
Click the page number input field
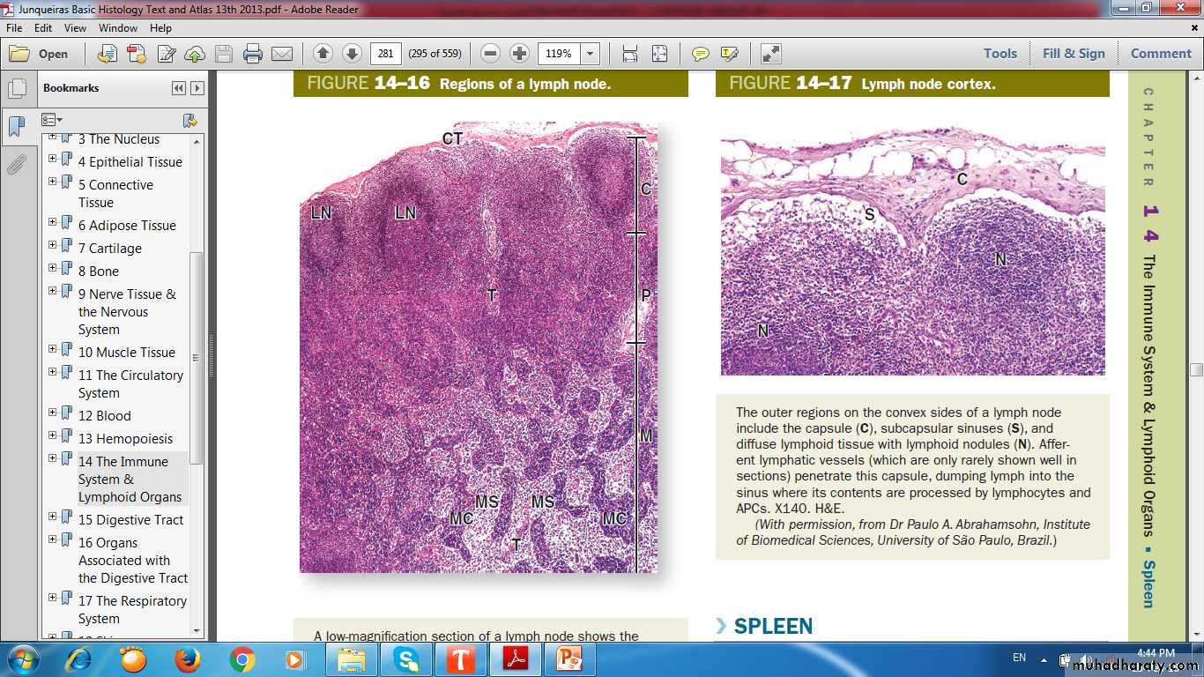click(386, 54)
